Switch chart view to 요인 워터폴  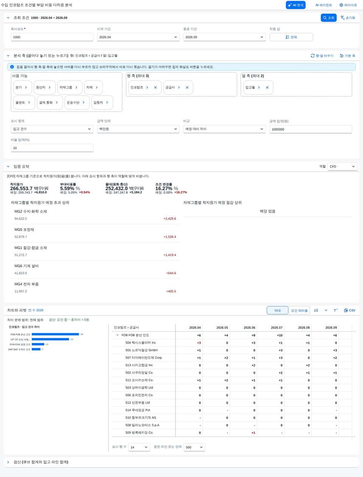pos(299,310)
